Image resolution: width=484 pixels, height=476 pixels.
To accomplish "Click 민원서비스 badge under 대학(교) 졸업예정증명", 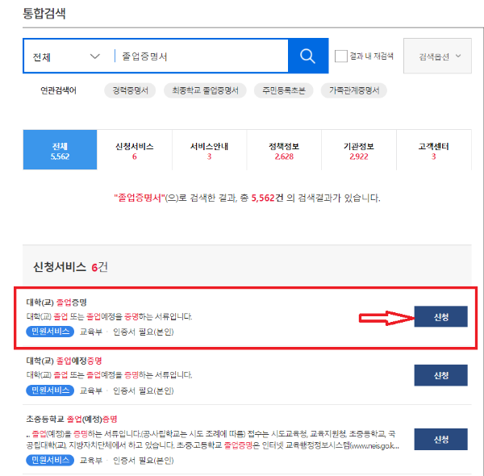I will tap(50, 390).
